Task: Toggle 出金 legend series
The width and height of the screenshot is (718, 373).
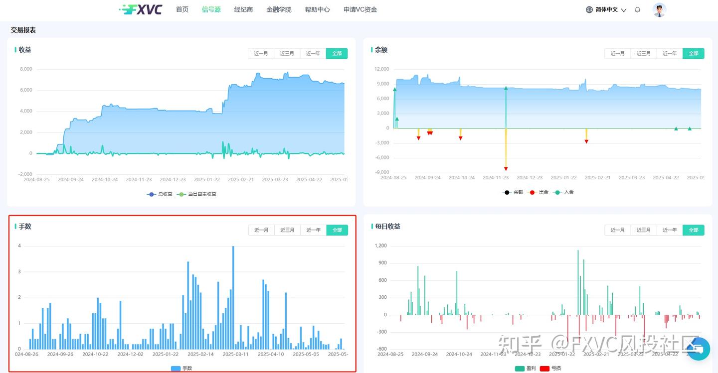Action: tap(538, 192)
